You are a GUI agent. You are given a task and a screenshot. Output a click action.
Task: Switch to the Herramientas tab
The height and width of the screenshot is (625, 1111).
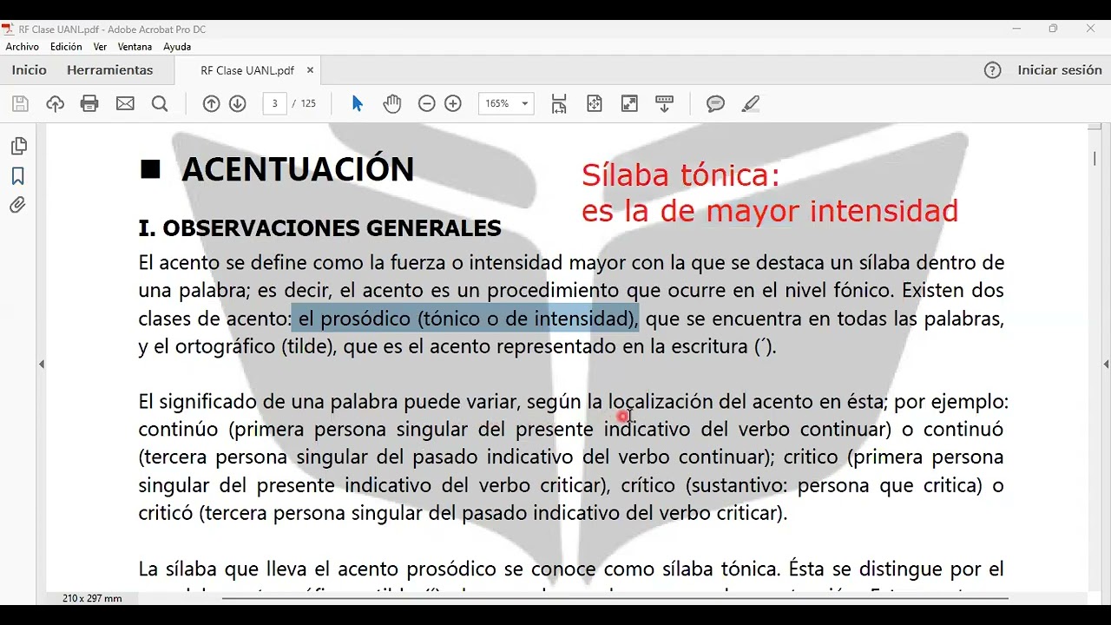110,70
